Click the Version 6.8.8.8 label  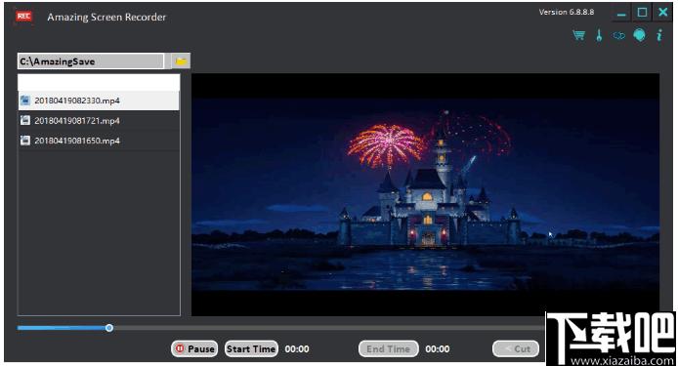(x=567, y=12)
